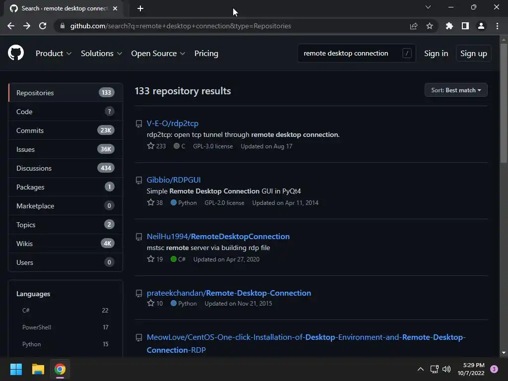Click the Chrome icon in the taskbar
508x381 pixels.
coord(60,369)
